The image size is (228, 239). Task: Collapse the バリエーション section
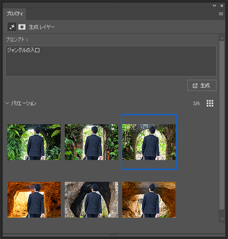point(7,103)
